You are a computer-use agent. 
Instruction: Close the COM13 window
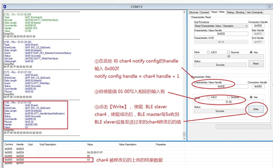point(270,7)
